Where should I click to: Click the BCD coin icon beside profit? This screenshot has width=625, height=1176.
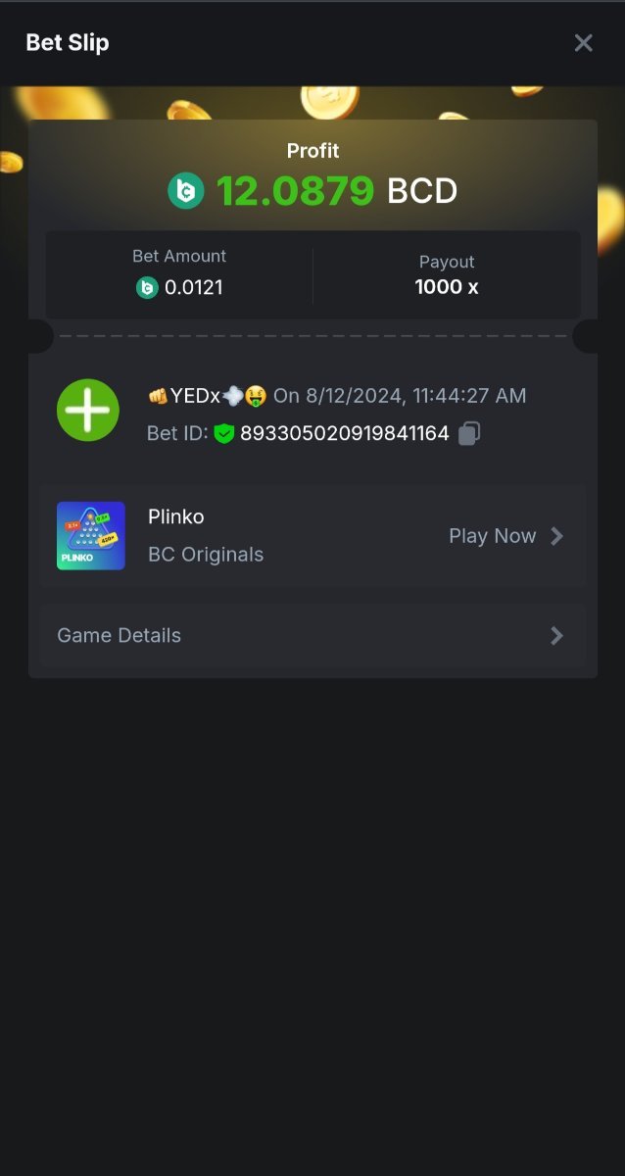coord(186,191)
